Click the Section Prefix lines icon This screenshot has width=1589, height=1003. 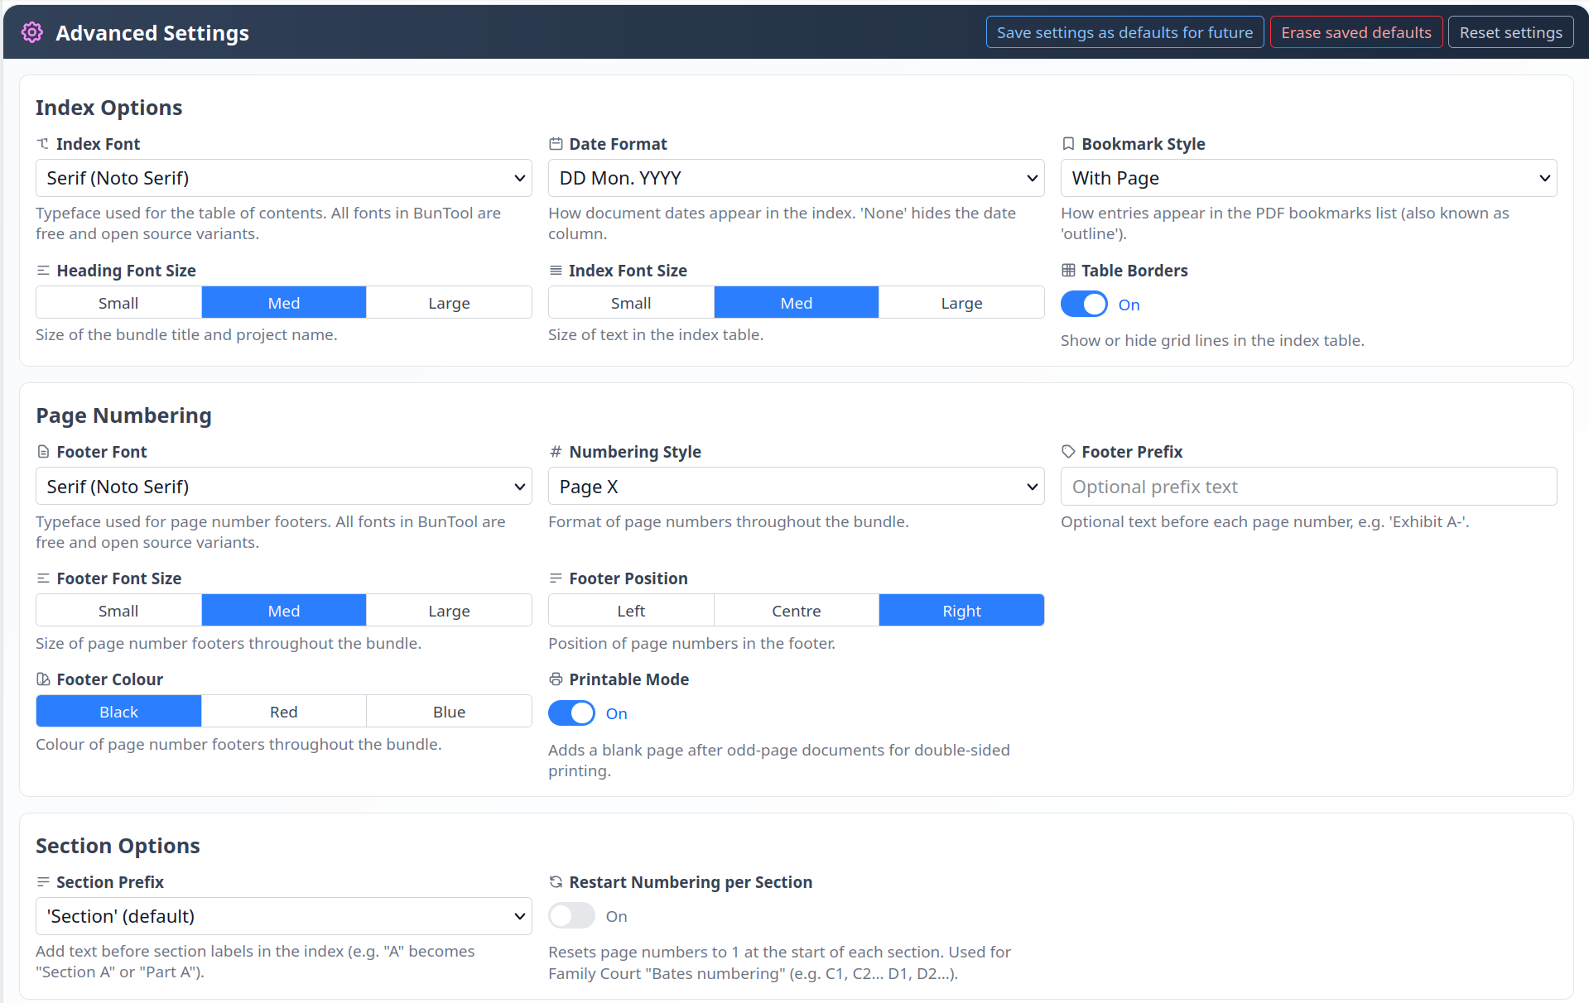[43, 882]
